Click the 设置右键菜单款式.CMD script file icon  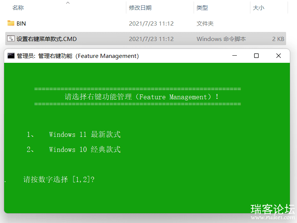(11, 39)
